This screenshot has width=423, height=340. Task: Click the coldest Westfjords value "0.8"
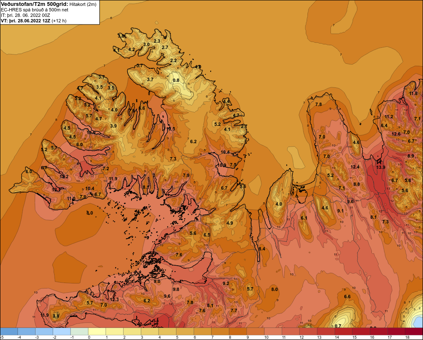pyautogui.click(x=176, y=80)
